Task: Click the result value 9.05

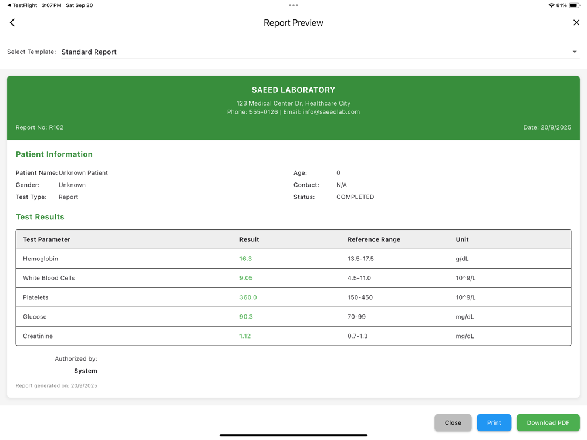Action: 246,278
